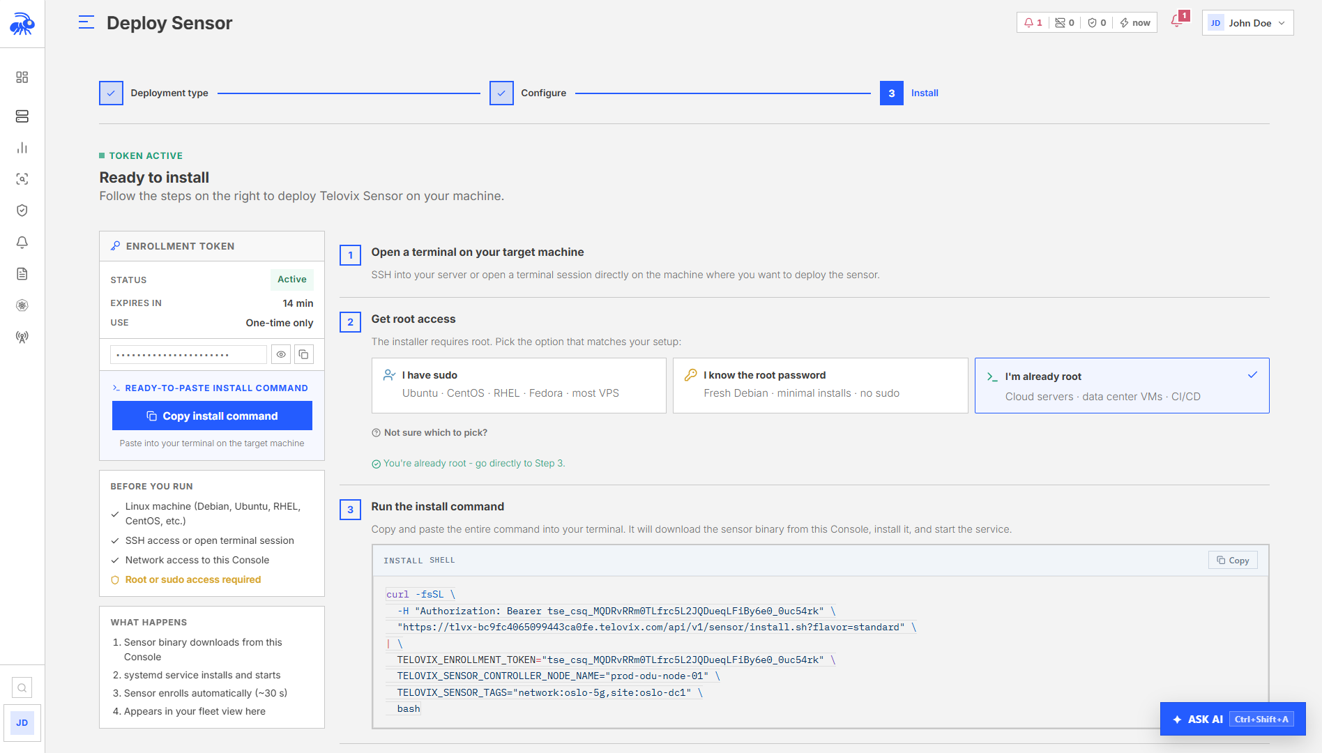Screen dimensions: 1322x753
Task: Copy the enrollment token via copy icon
Action: [304, 354]
